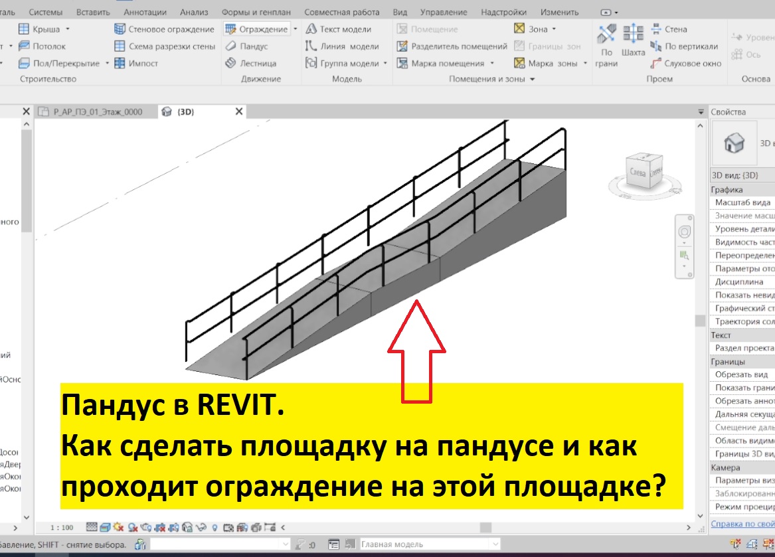
Task: Select the Зона area tool
Action: click(x=531, y=29)
